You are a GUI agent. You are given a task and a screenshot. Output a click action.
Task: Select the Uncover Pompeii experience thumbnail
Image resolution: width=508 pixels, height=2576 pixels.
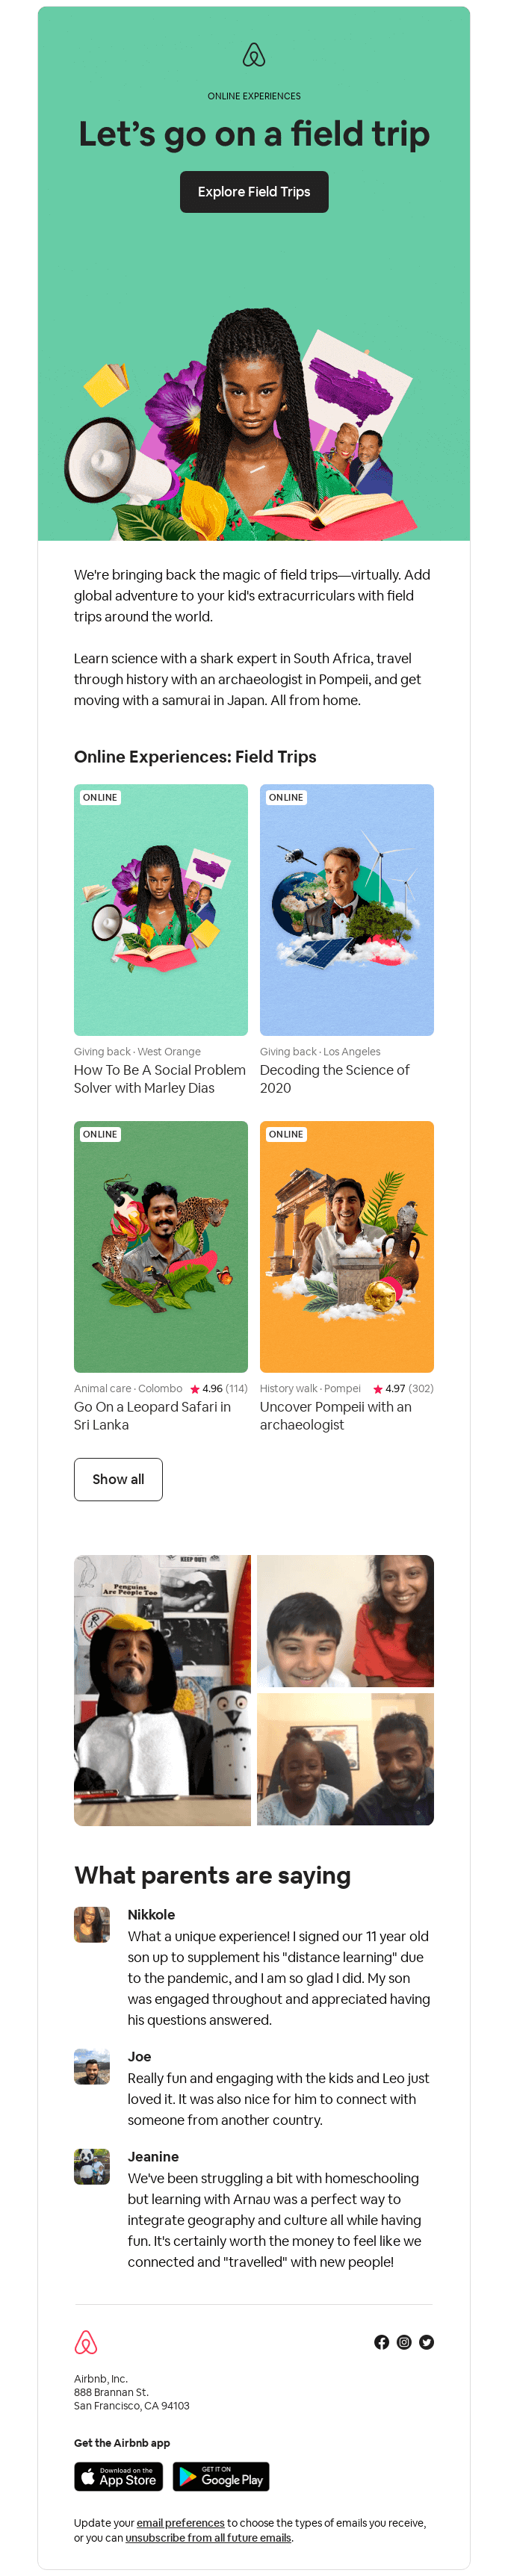(x=346, y=1245)
